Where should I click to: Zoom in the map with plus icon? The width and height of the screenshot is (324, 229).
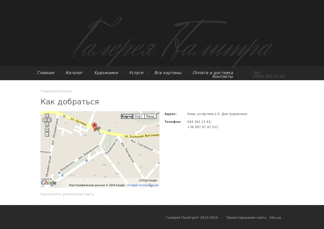(x=47, y=130)
